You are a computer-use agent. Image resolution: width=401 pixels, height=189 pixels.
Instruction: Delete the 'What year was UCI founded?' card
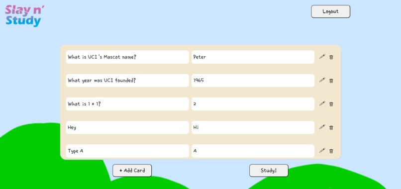click(331, 81)
